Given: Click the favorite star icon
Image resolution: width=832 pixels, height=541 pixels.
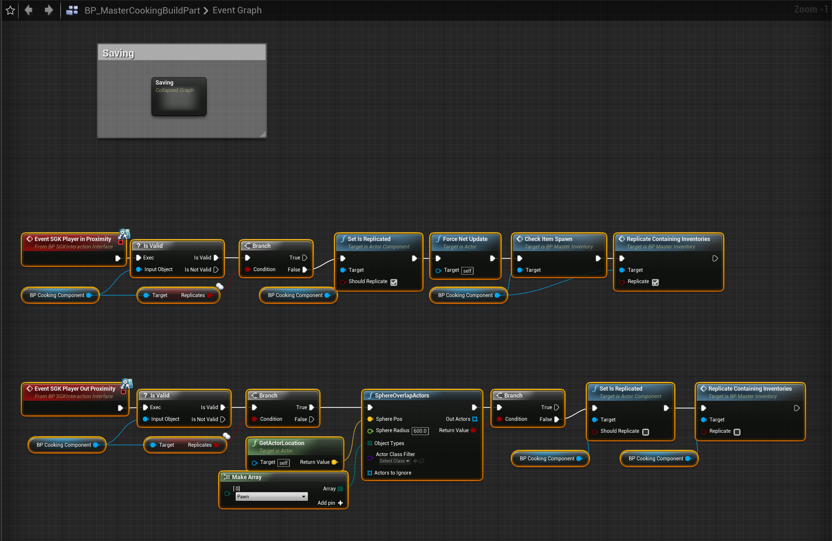Looking at the screenshot, I should [10, 10].
